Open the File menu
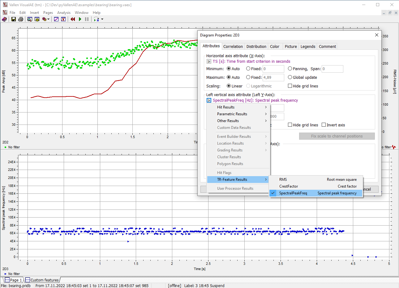The height and width of the screenshot is (288, 399). 12,13
